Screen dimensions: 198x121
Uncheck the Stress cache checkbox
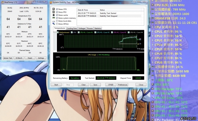click(57, 15)
